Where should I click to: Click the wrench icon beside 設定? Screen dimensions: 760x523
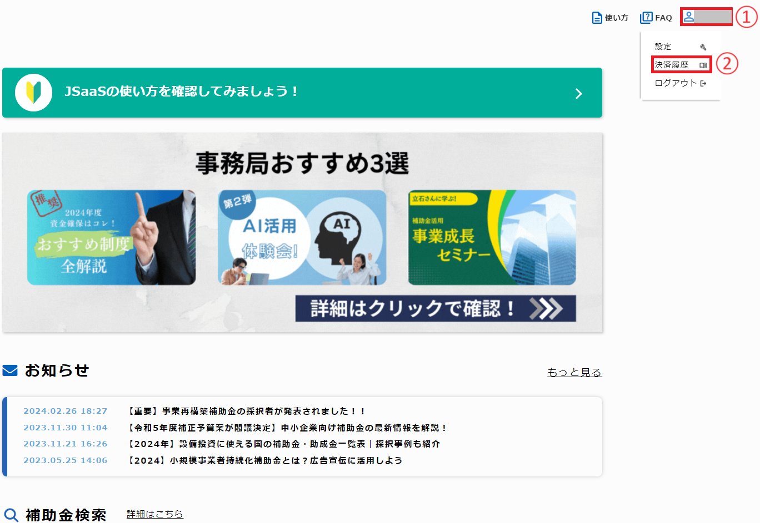[704, 47]
